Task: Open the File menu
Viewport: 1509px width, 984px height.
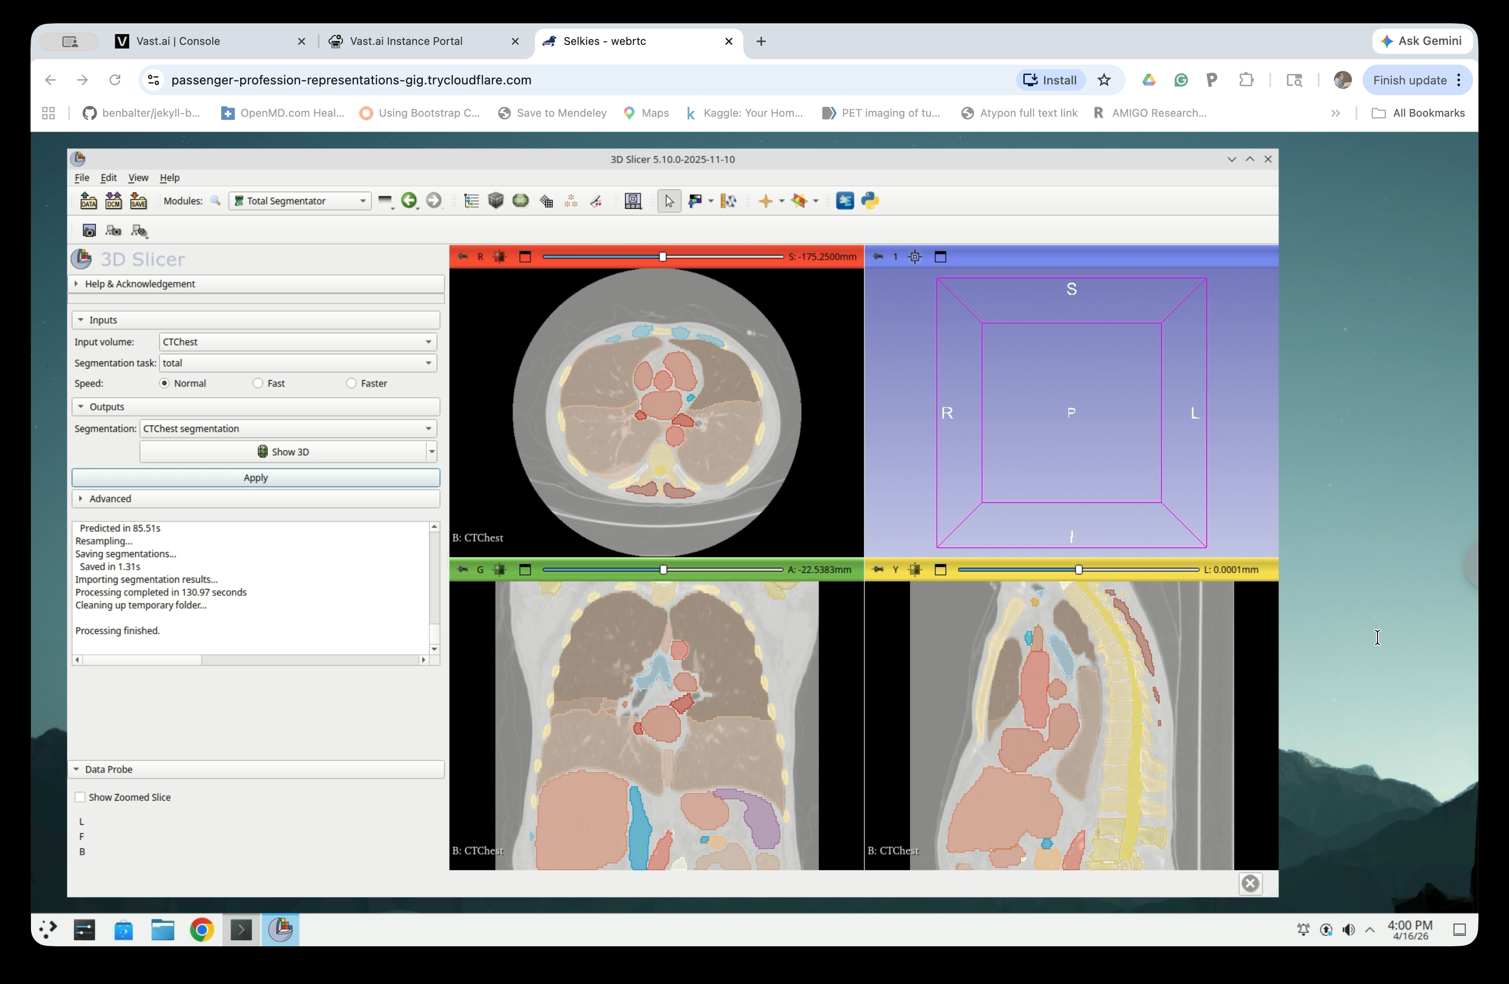Action: [82, 177]
